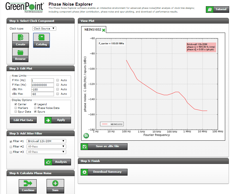Open the Filter #1 Brickwall dropdown
Screen dimensions: 232x194
pos(46,141)
